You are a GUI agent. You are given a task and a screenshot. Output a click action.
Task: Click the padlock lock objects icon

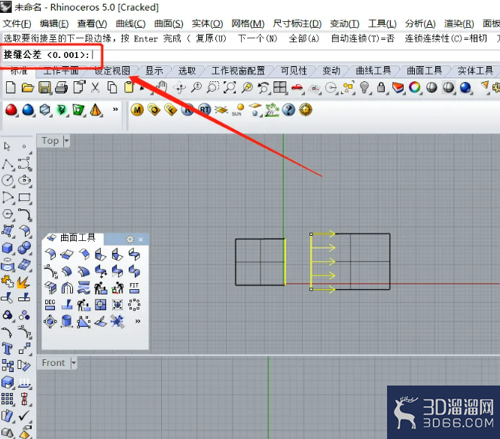coord(381,87)
